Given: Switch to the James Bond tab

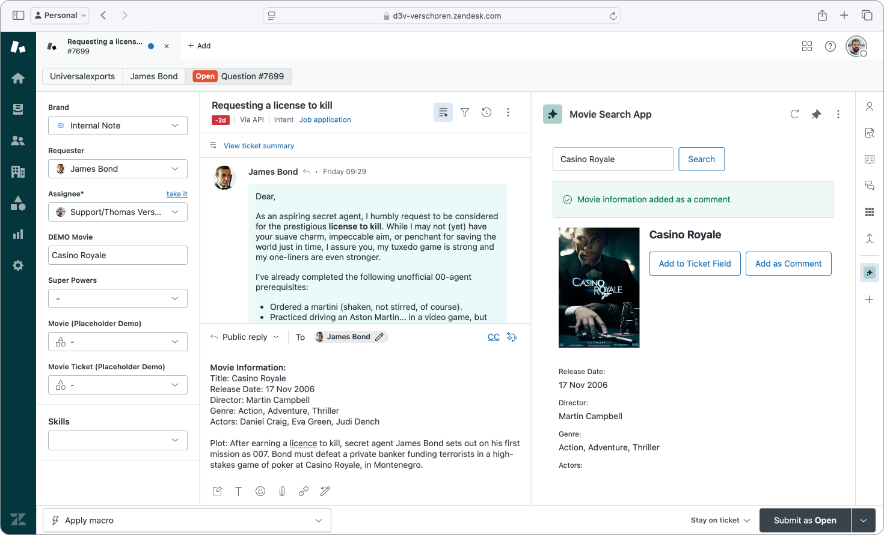Looking at the screenshot, I should coord(154,76).
